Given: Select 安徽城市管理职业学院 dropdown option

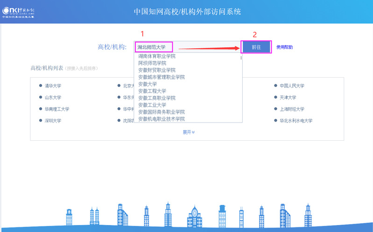Looking at the screenshot, I should [162, 77].
